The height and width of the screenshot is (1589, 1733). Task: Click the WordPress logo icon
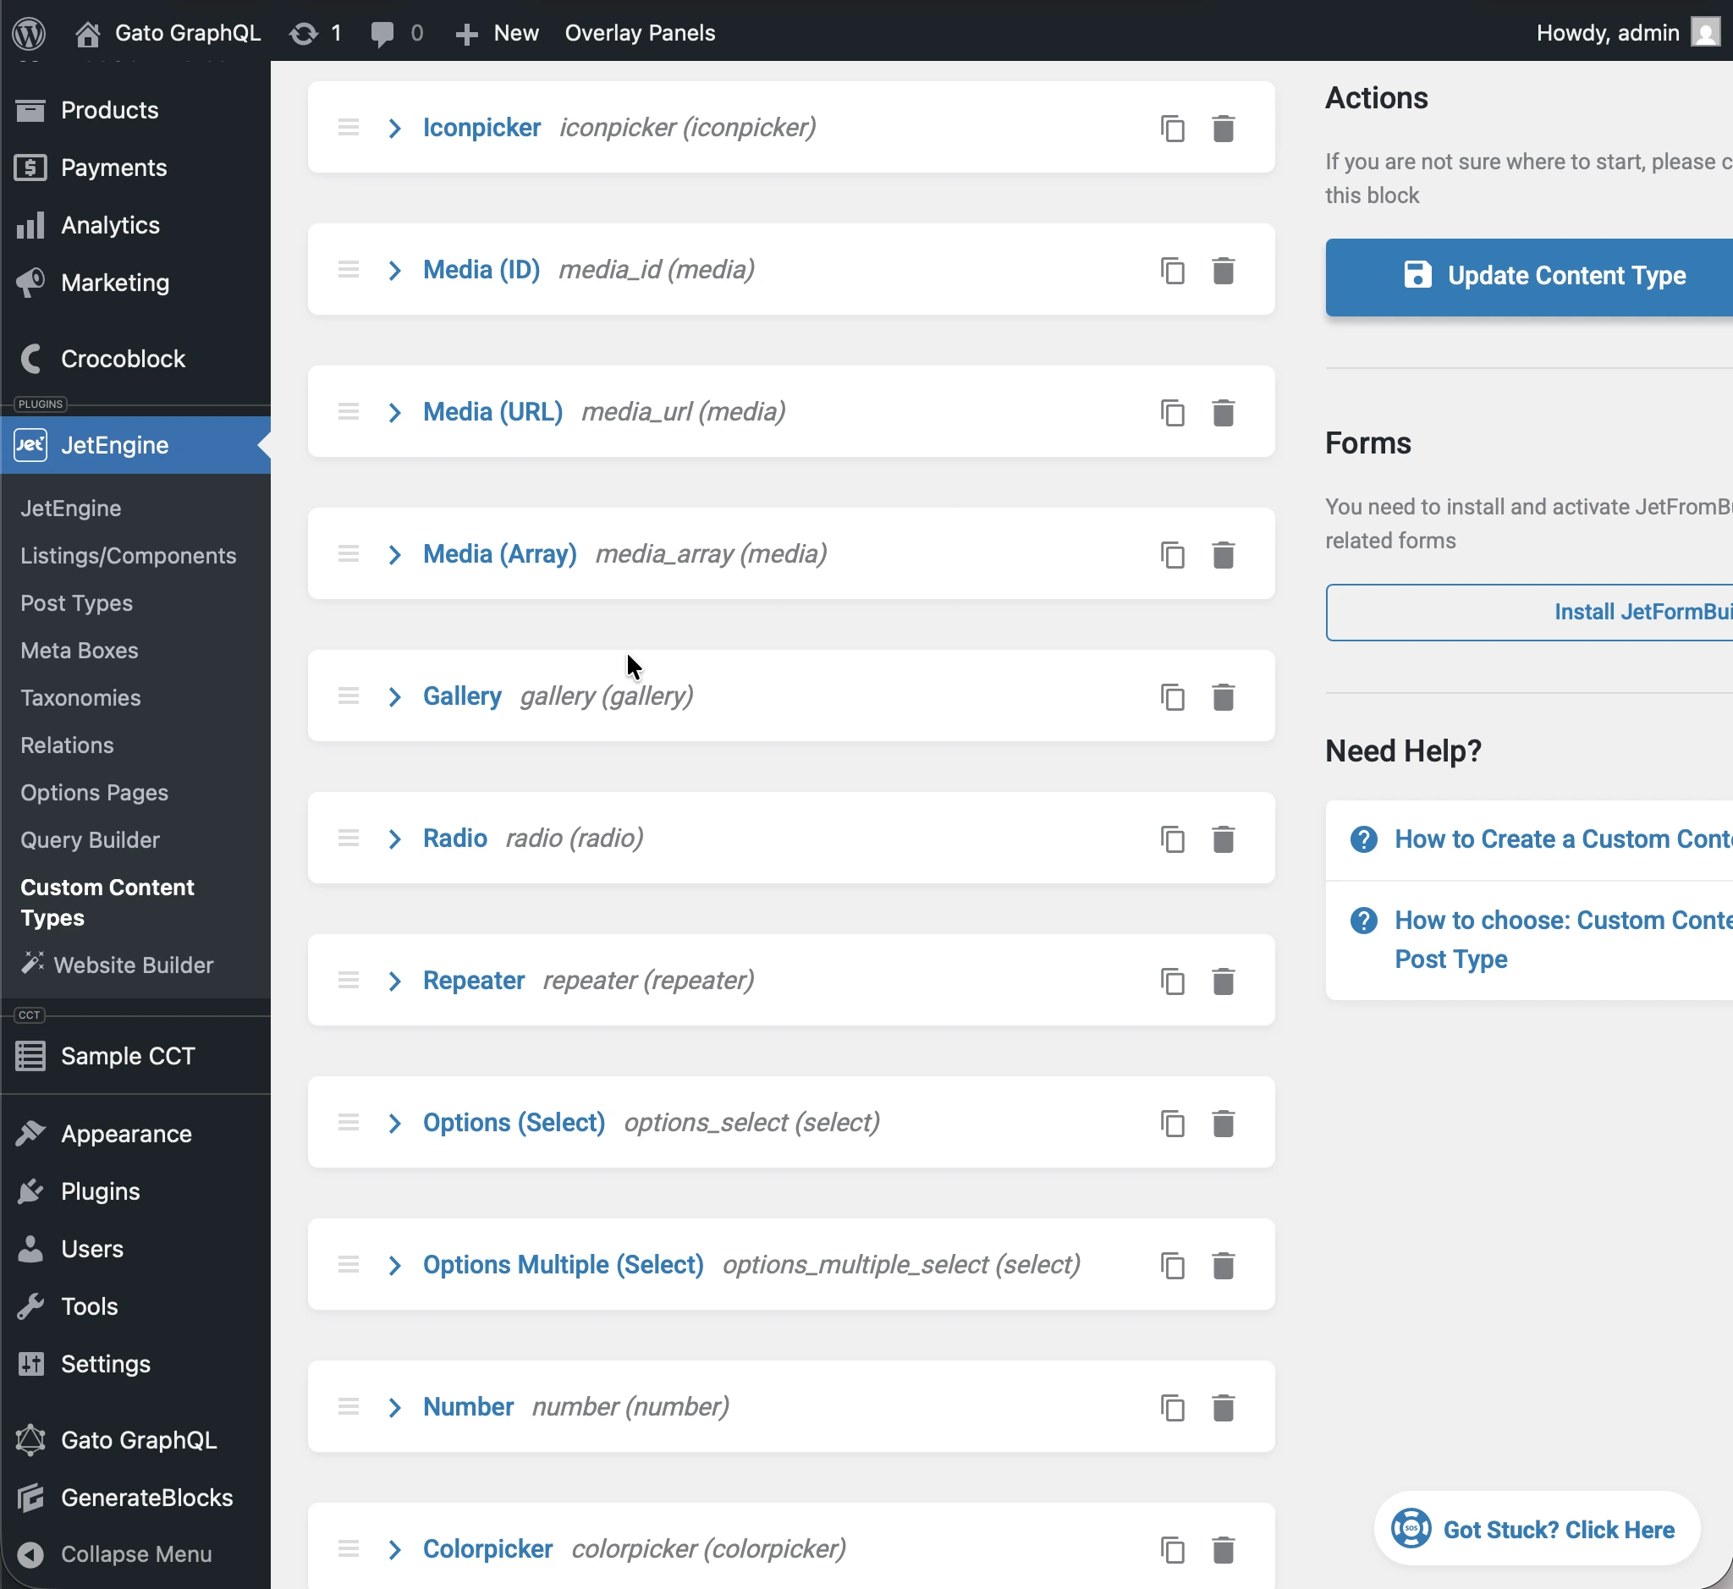[30, 33]
